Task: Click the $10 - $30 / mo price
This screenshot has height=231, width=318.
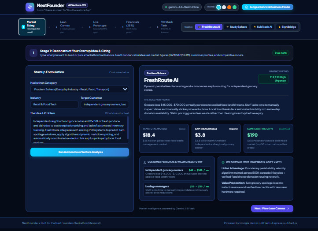Action: click(200, 186)
